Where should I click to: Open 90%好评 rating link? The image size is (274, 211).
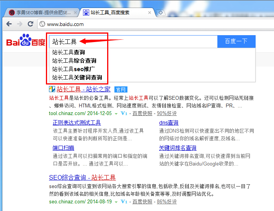click(x=167, y=114)
